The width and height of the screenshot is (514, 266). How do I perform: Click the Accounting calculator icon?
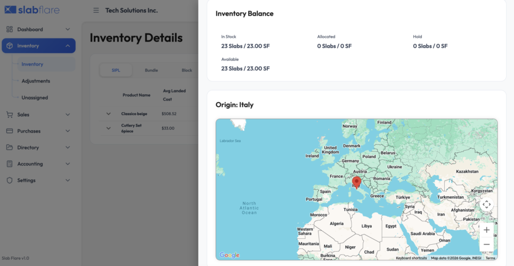pos(10,164)
